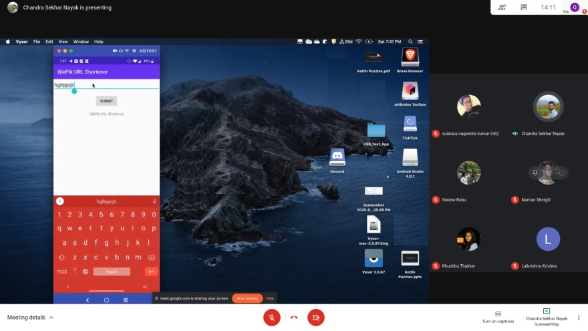Open the Help menu
Image resolution: width=588 pixels, height=331 pixels.
pos(99,41)
